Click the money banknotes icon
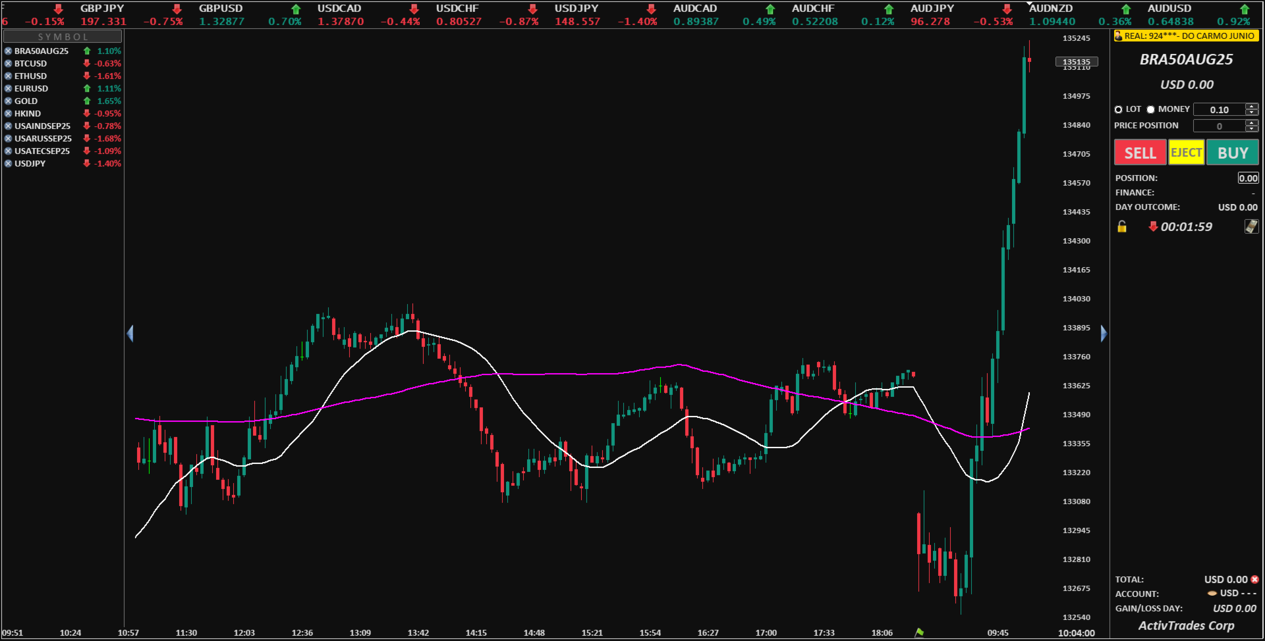The width and height of the screenshot is (1265, 641). point(1251,226)
